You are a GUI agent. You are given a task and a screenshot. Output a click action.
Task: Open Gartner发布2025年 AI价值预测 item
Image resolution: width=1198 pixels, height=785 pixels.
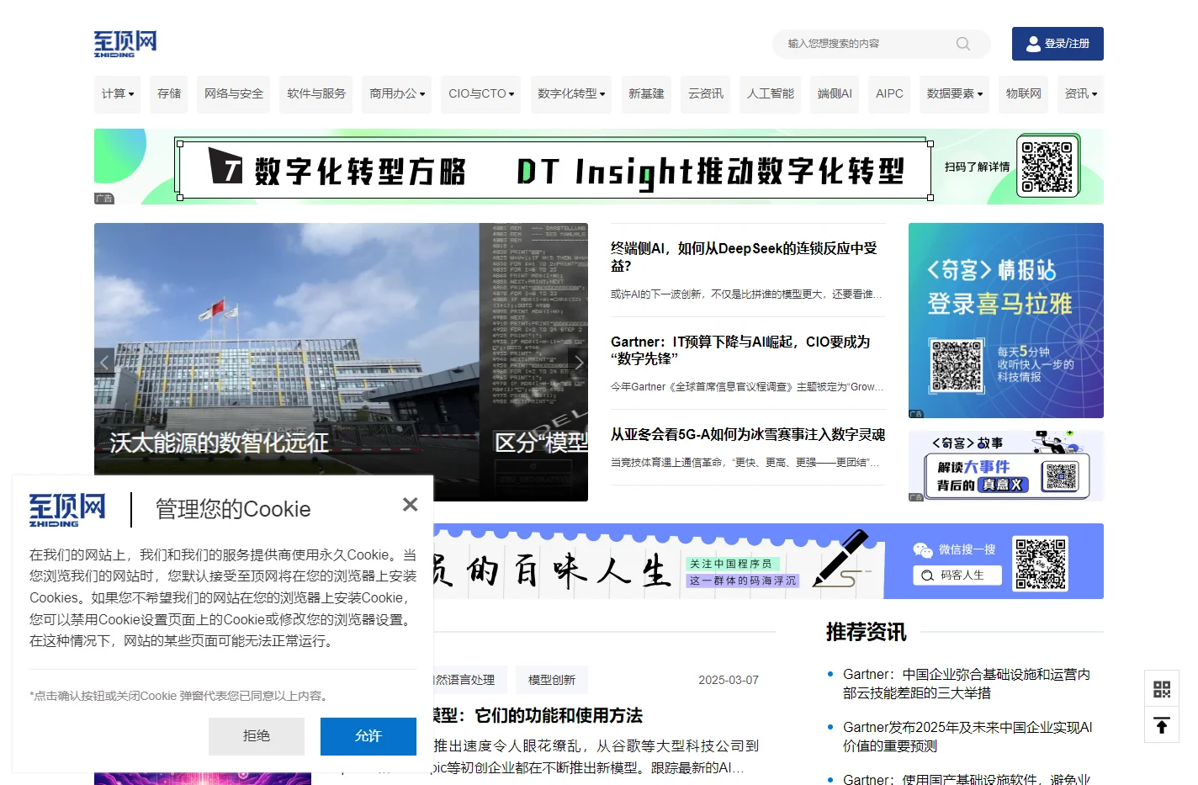pyautogui.click(x=967, y=737)
